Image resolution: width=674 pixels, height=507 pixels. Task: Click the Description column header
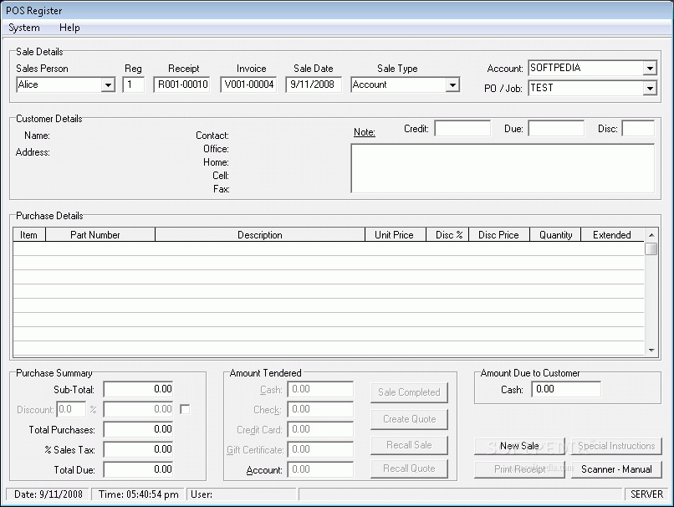point(260,235)
